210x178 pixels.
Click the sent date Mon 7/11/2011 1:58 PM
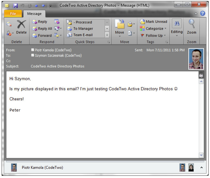pos(165,50)
